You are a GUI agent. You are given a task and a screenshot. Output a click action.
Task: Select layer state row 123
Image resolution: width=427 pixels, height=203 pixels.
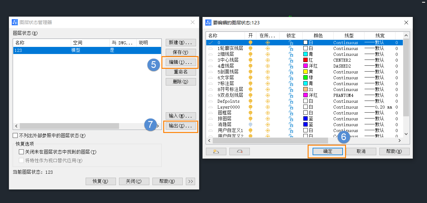(87, 50)
